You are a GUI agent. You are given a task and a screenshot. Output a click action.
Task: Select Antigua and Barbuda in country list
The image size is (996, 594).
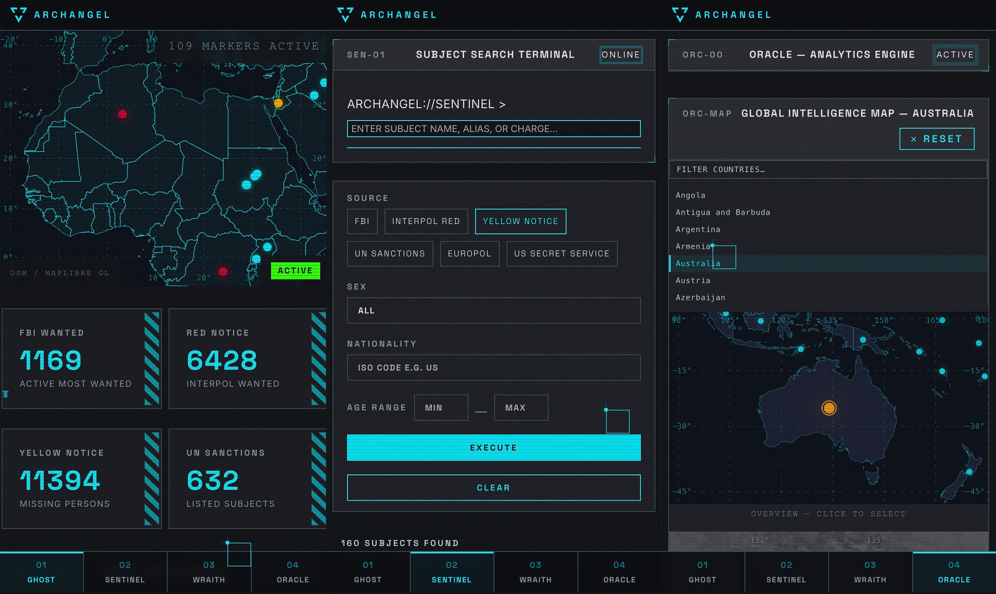point(828,212)
